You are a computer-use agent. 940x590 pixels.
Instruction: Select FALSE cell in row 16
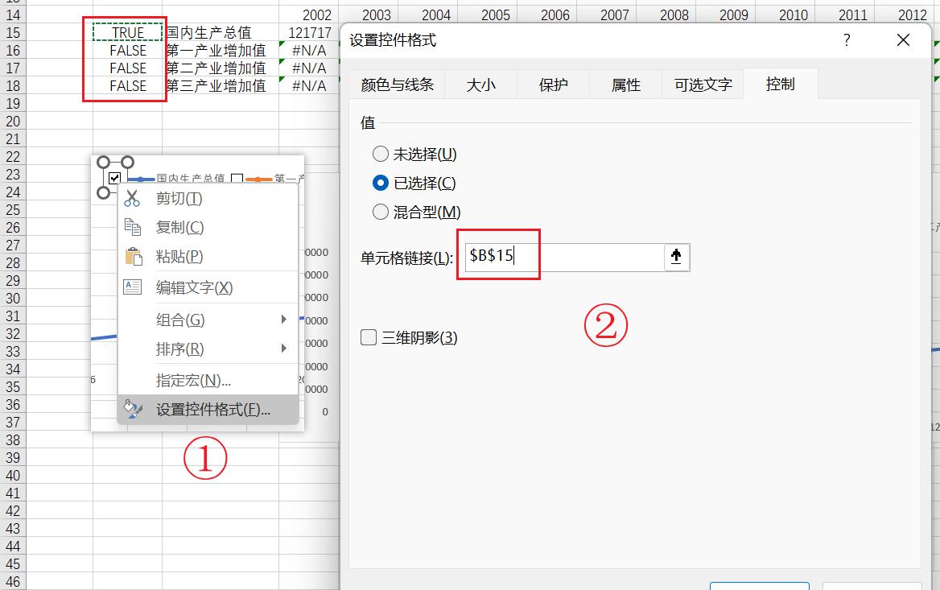[128, 51]
